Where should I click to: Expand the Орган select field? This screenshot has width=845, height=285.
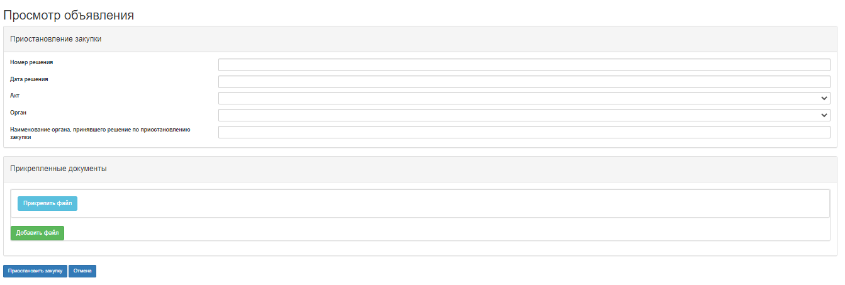coord(516,115)
